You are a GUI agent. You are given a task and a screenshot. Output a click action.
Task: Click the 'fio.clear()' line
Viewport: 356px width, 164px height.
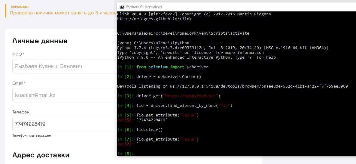coord(140,130)
